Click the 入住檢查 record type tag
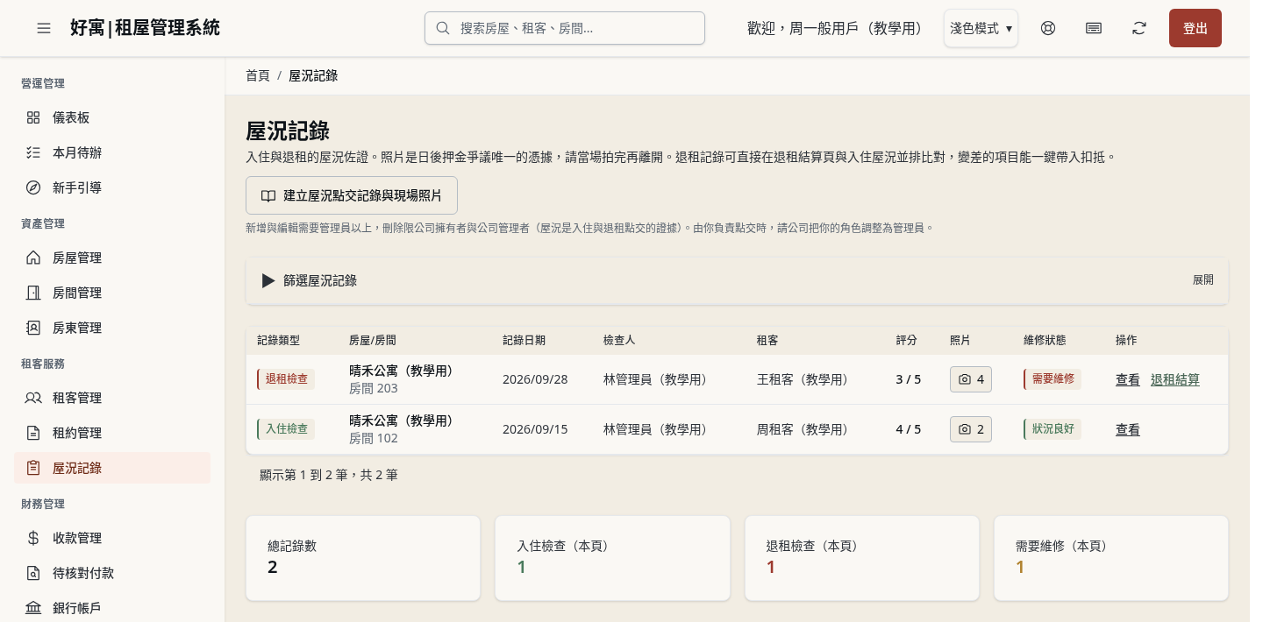The height and width of the screenshot is (622, 1263). 286,429
